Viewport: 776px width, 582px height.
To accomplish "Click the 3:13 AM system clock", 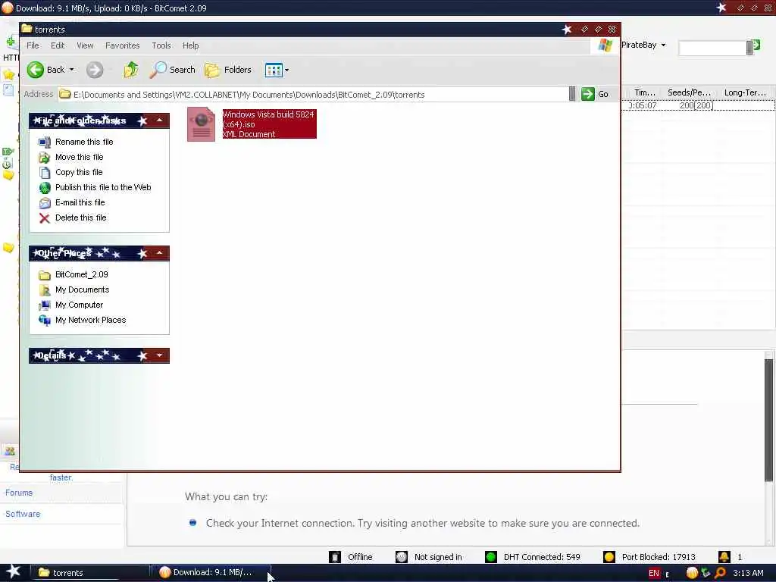I will 748,573.
